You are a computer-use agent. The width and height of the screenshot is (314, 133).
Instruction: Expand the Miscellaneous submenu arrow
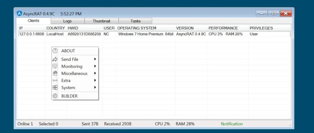pos(95,73)
